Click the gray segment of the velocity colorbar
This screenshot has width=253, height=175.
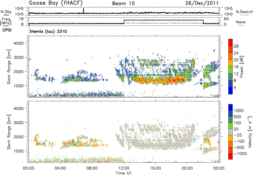point(231,132)
